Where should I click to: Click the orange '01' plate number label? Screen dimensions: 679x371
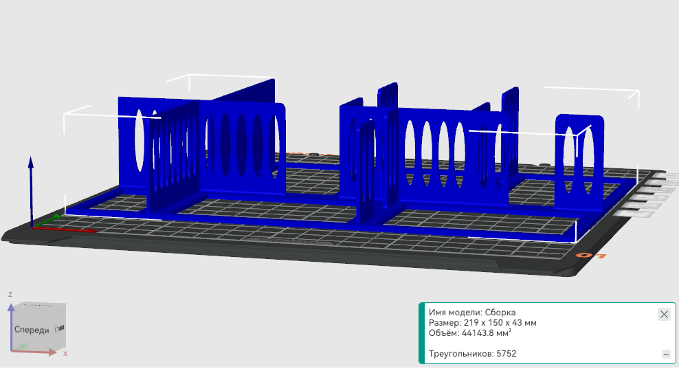pos(590,256)
